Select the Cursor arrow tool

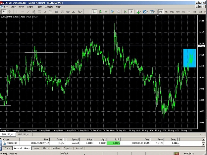click(4, 12)
